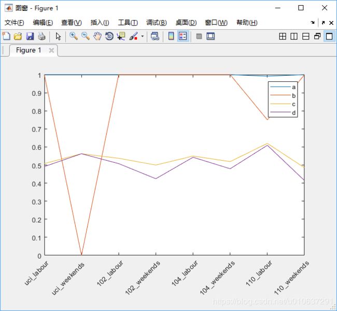The image size is (337, 311).
Task: Select the Brush data tool
Action: tap(133, 36)
